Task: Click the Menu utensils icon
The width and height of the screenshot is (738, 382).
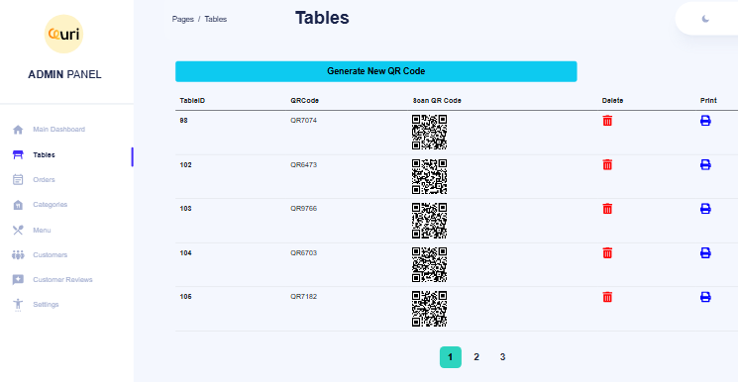Action: click(18, 230)
